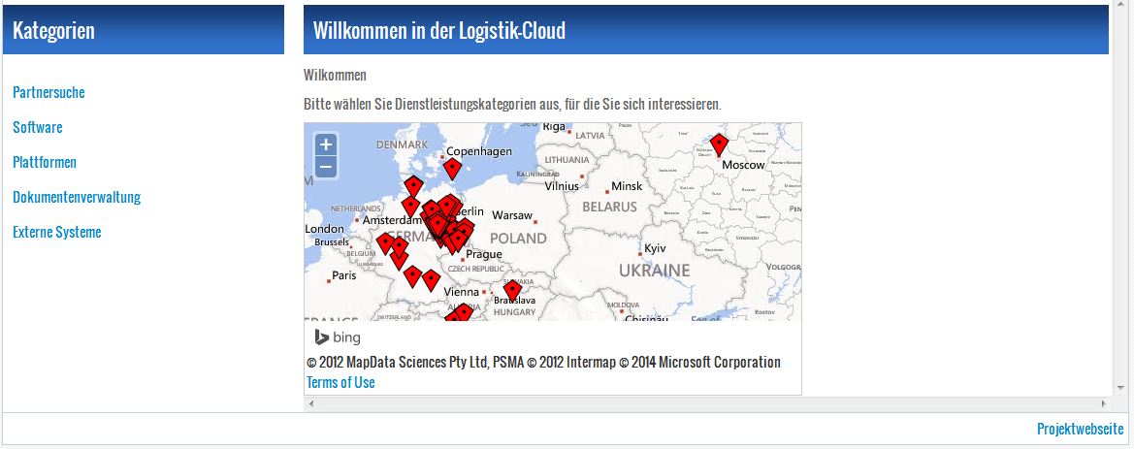The width and height of the screenshot is (1134, 449).
Task: Open the Partnersuche category
Action: (x=49, y=92)
